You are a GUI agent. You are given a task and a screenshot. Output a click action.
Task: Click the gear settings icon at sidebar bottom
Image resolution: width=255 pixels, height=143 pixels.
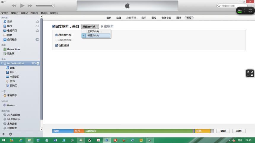(11, 134)
